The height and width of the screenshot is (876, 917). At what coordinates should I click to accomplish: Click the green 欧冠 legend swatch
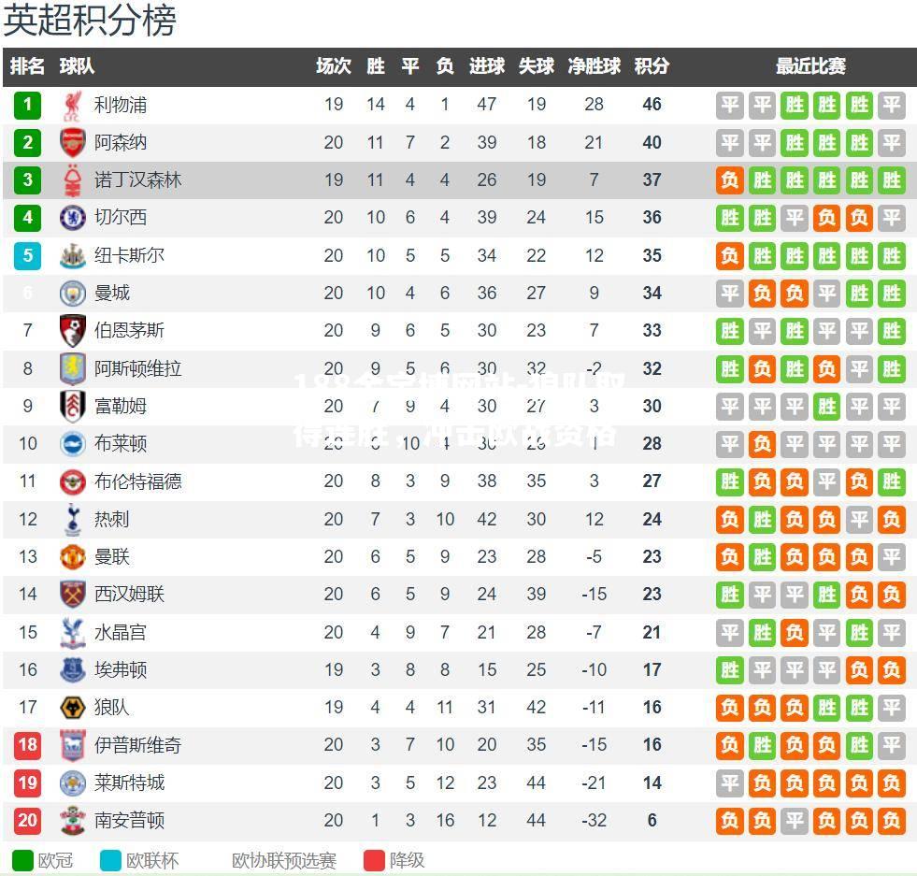(22, 861)
